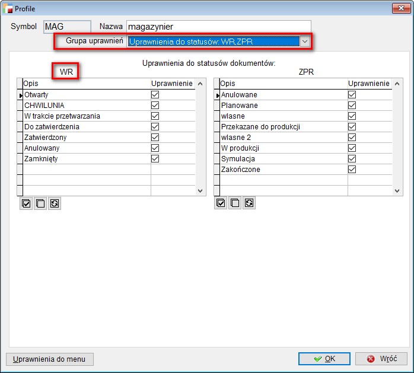Open the Grupa uprawnień dropdown

point(305,42)
